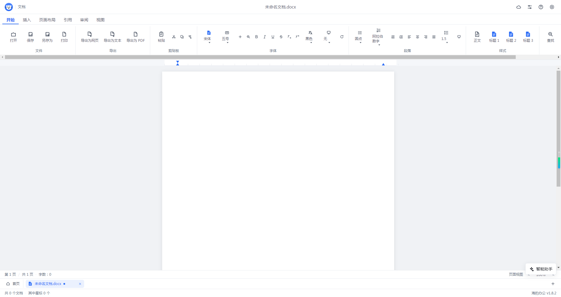Viewport: 561px width, 297px height.
Task: Switch to the 引用 tab
Action: click(x=68, y=20)
